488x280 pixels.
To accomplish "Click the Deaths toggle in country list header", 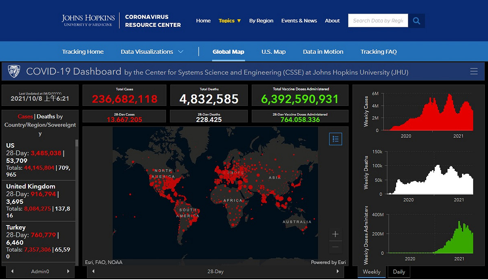I will [x=46, y=116].
